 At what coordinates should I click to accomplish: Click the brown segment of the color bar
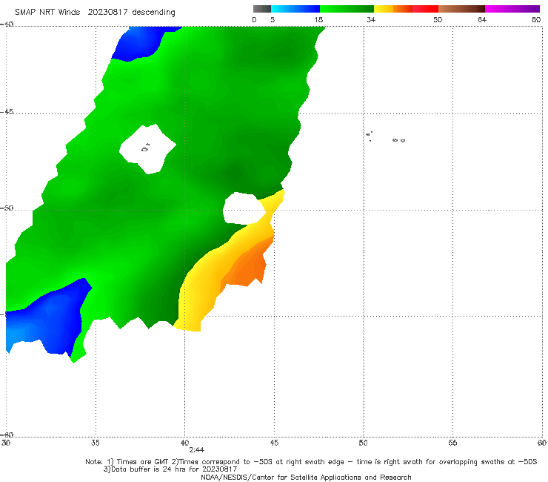[461, 9]
